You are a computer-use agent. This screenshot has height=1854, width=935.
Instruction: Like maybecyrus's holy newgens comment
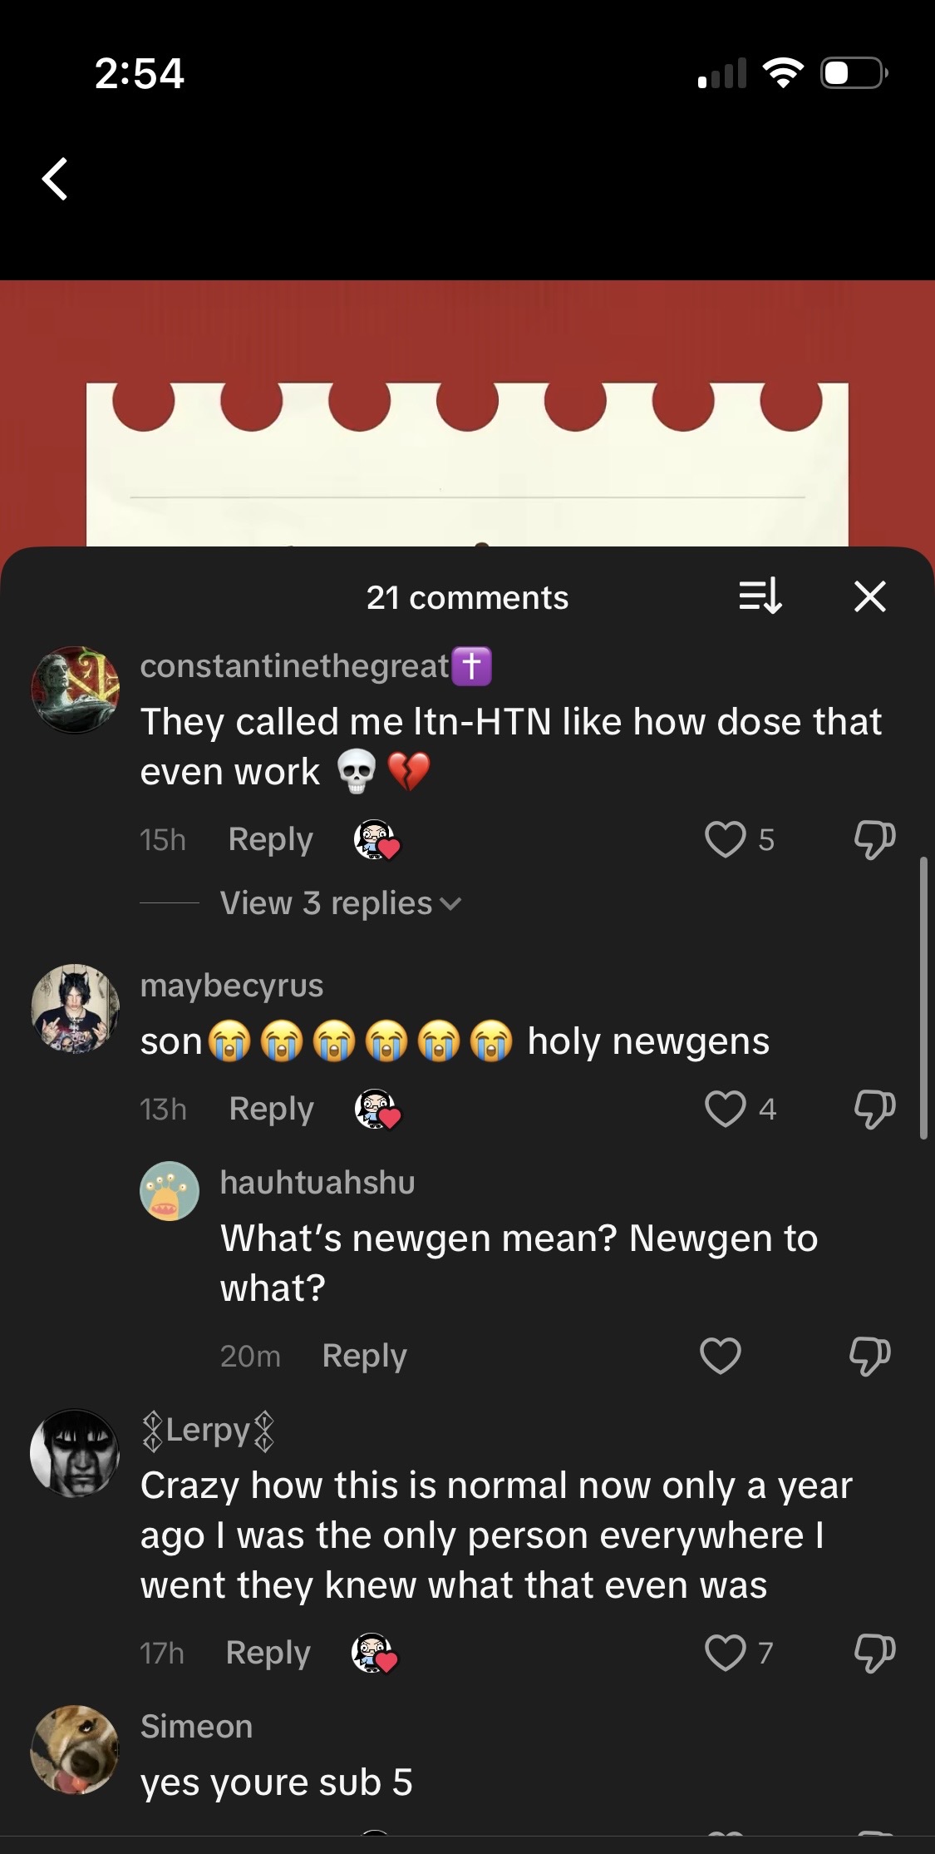(725, 1109)
